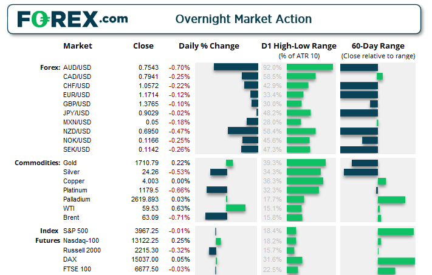Click the Brent negative daily change bar

coord(216,217)
